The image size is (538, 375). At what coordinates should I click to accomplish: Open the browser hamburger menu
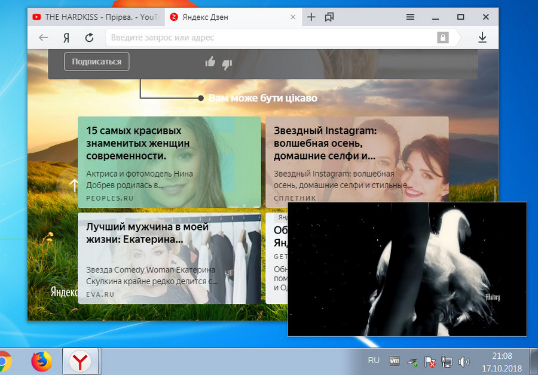pos(410,17)
